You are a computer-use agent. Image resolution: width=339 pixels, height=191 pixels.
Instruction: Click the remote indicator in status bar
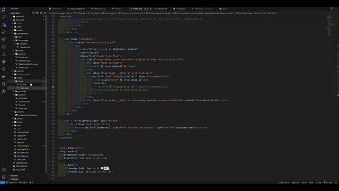tap(2, 183)
